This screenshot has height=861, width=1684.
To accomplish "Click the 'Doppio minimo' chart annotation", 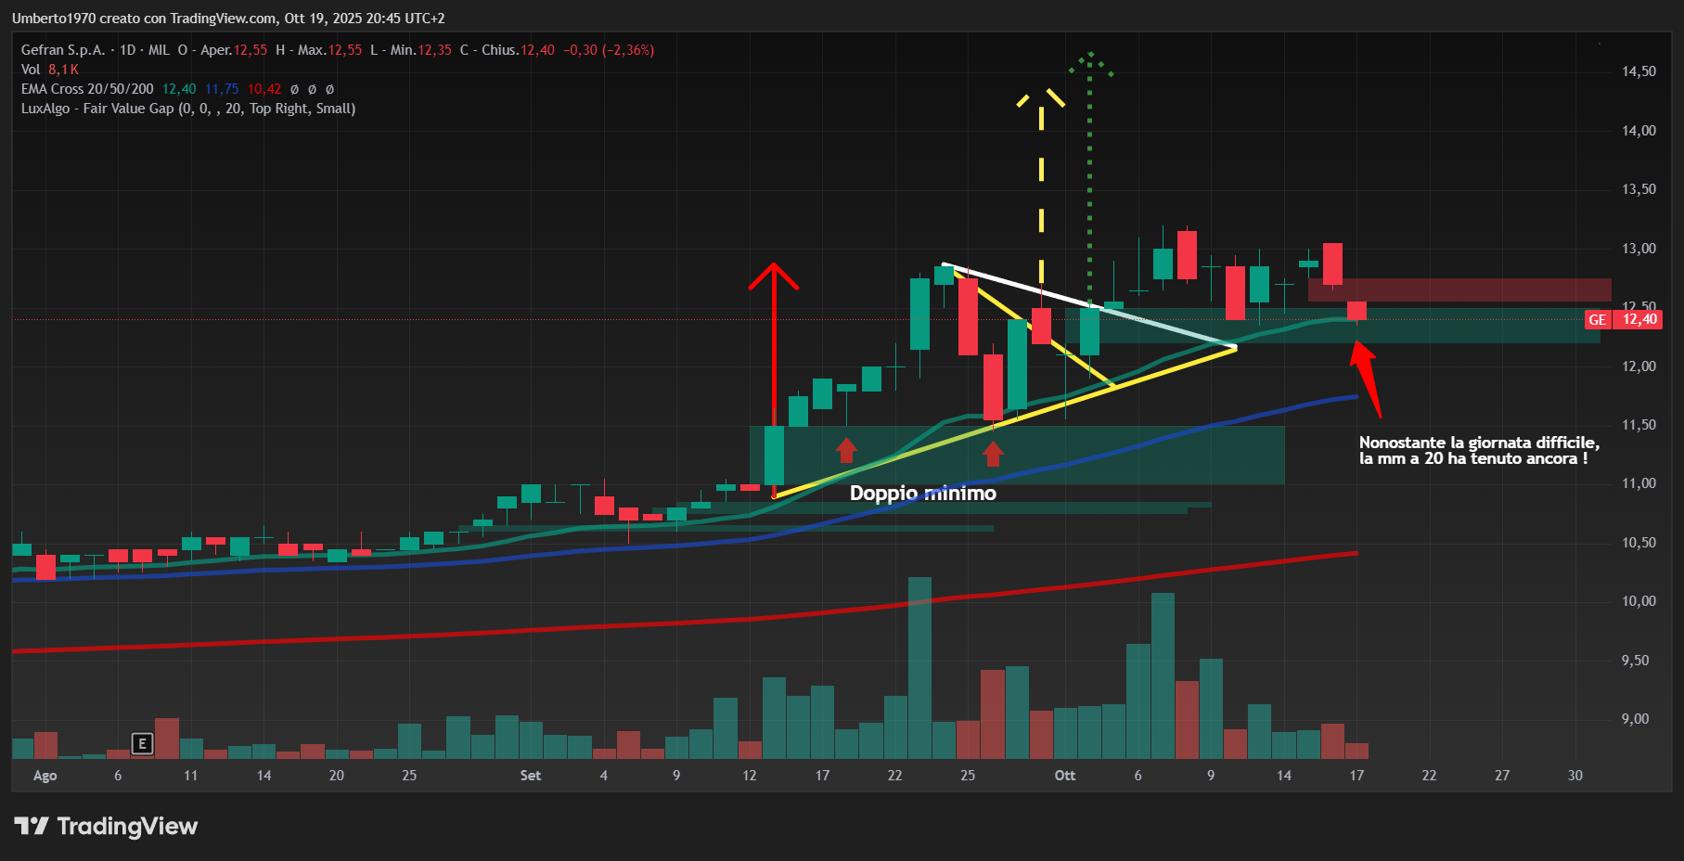I will point(923,494).
